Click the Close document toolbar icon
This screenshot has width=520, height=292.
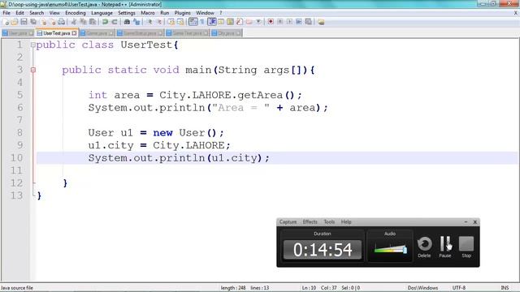[x=43, y=22]
